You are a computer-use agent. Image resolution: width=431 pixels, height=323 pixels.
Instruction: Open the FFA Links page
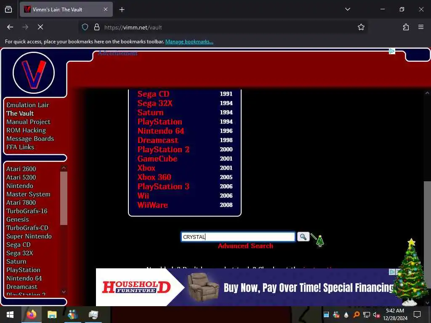tap(20, 147)
